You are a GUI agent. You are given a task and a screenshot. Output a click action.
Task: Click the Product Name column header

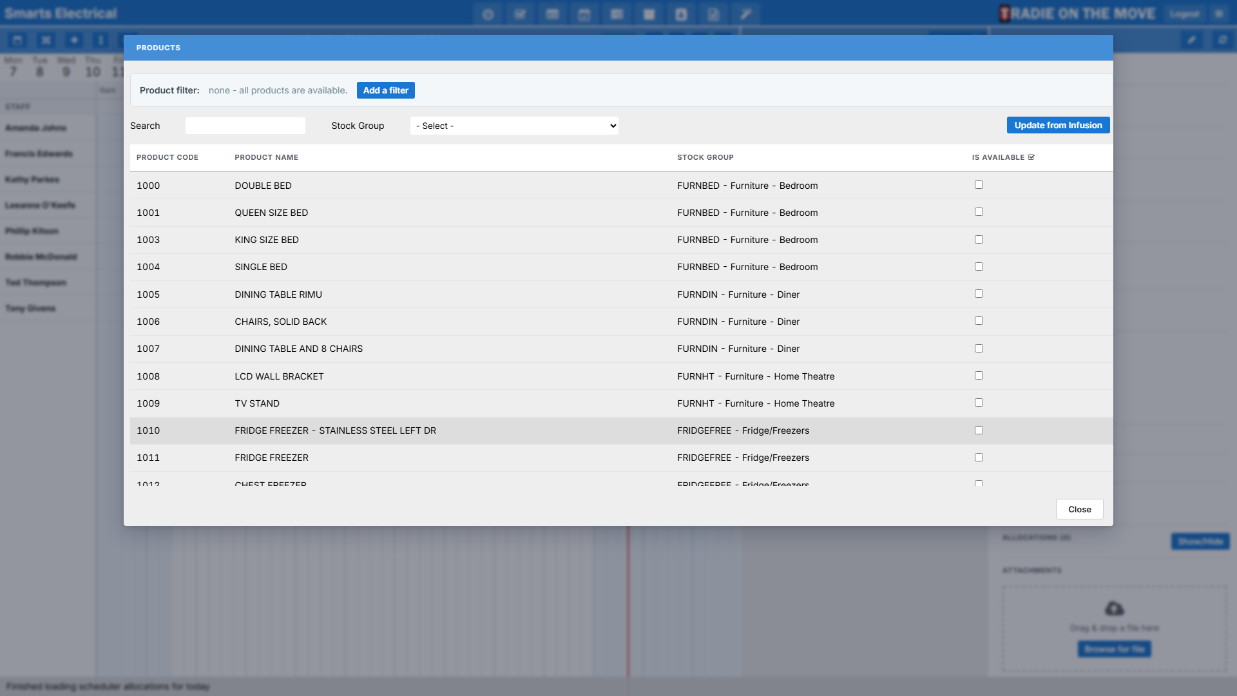[266, 157]
